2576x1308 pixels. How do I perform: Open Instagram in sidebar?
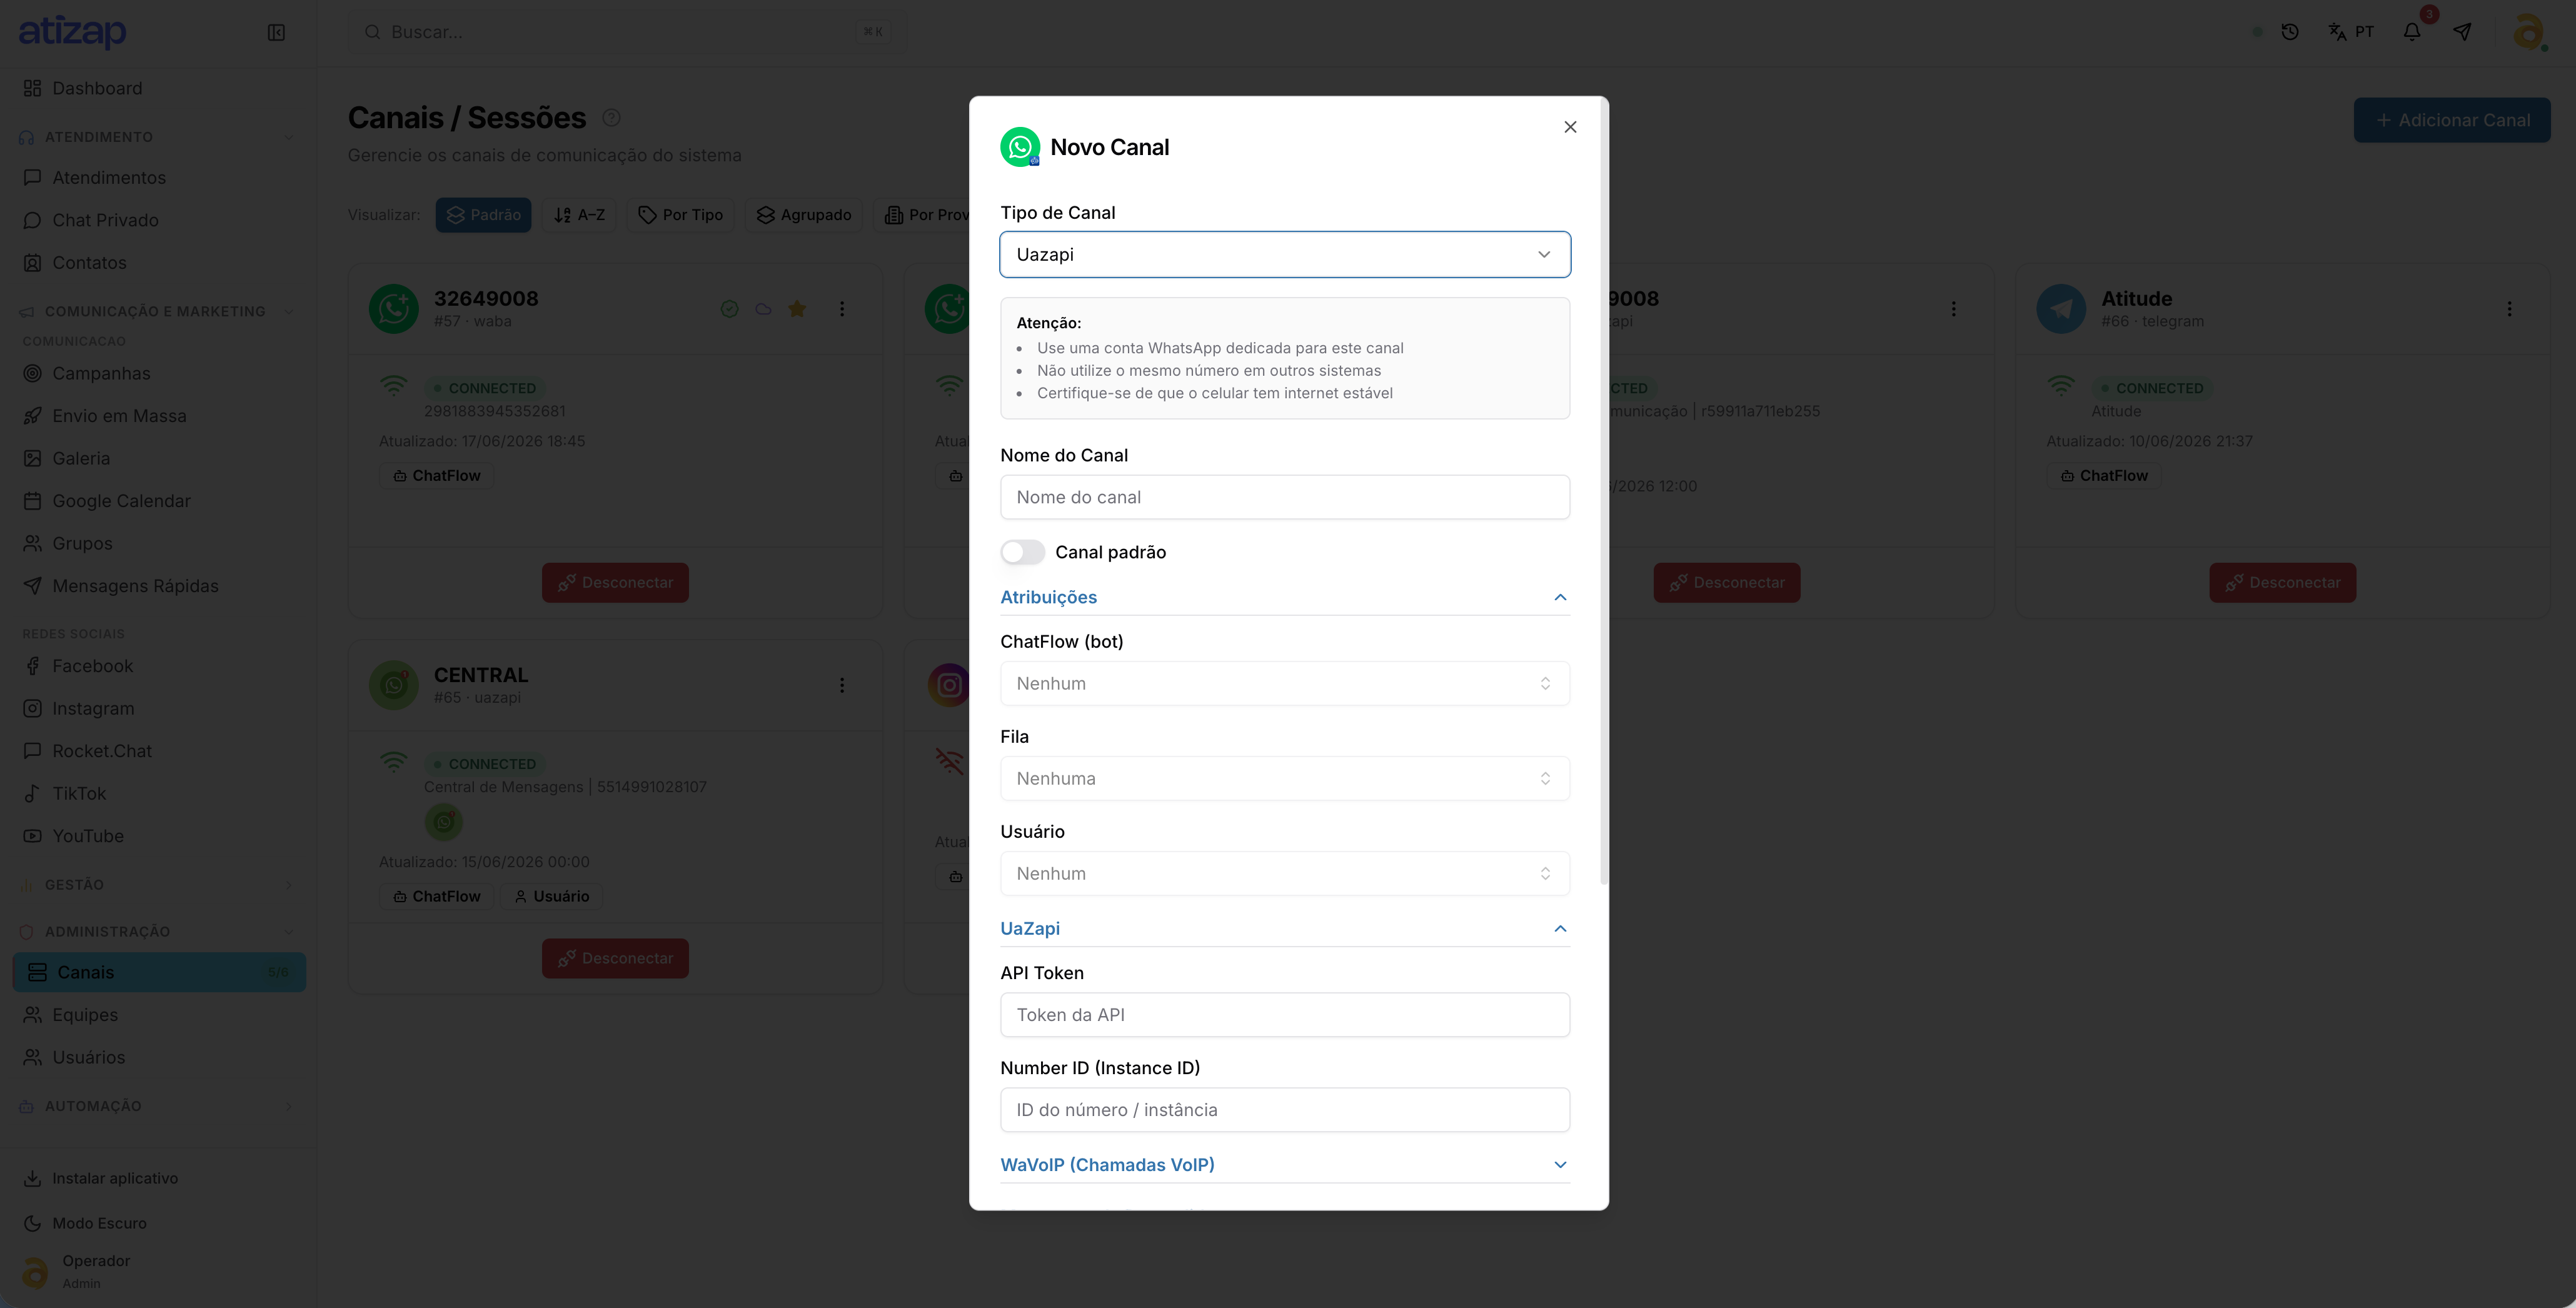(x=159, y=708)
